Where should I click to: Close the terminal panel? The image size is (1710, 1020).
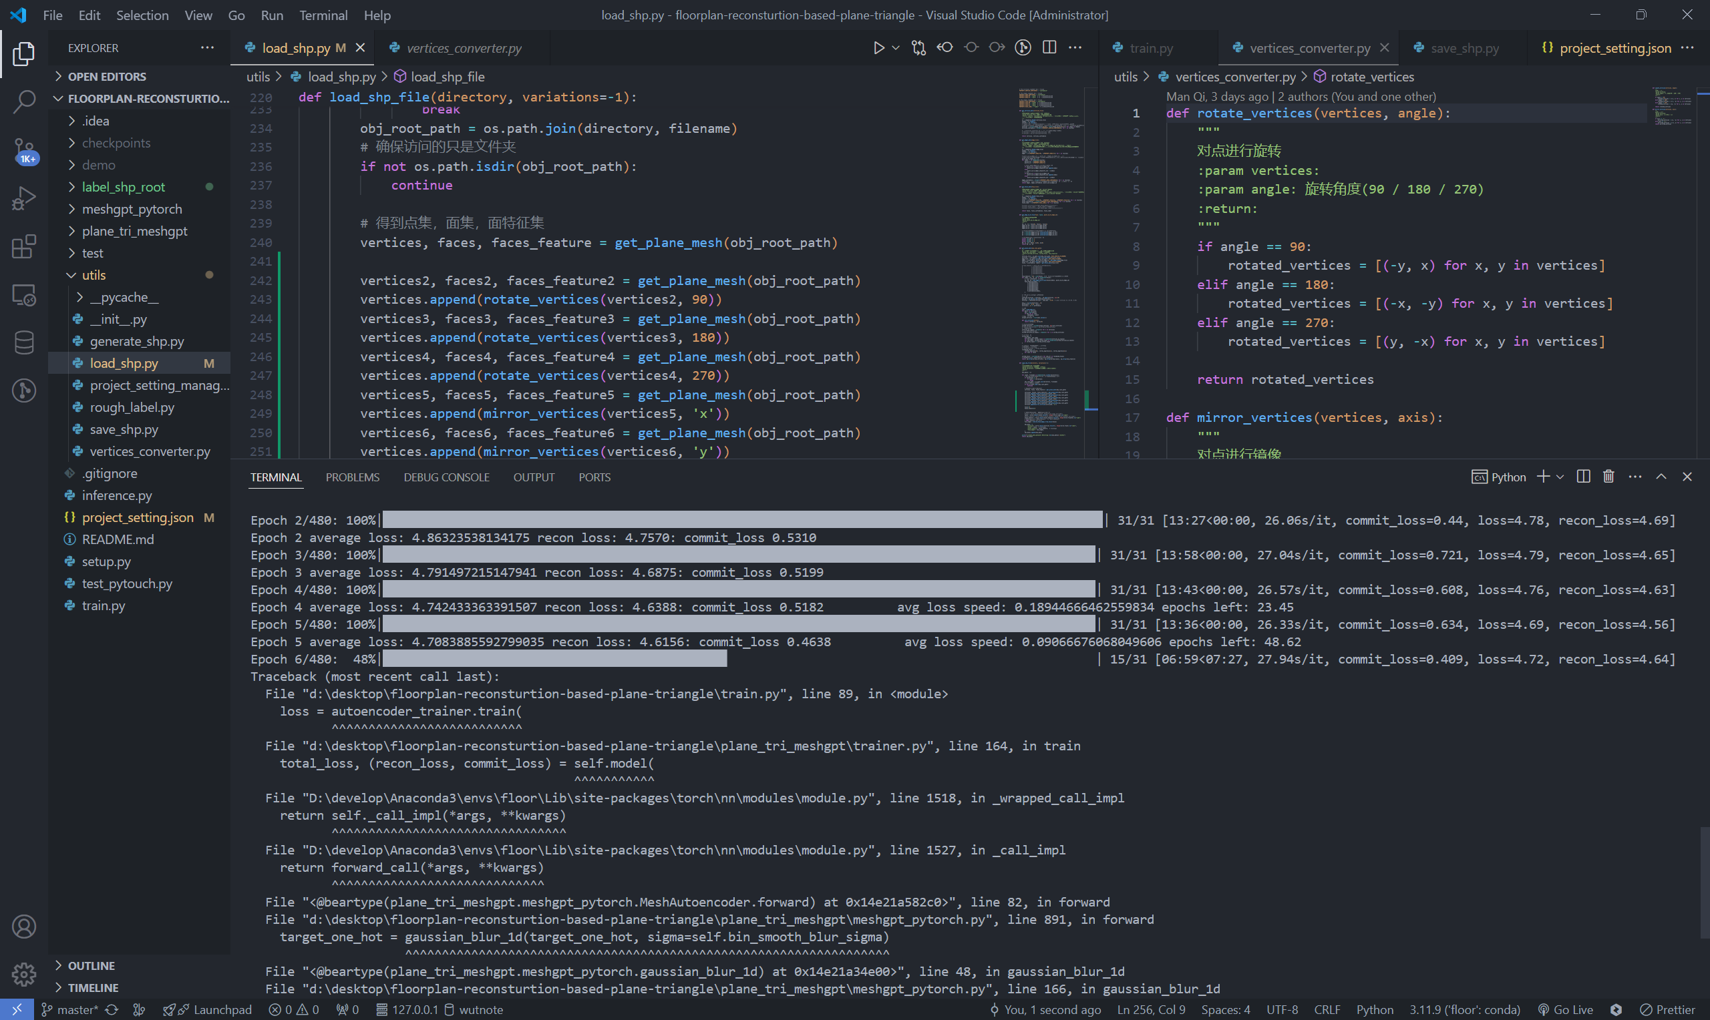tap(1687, 477)
